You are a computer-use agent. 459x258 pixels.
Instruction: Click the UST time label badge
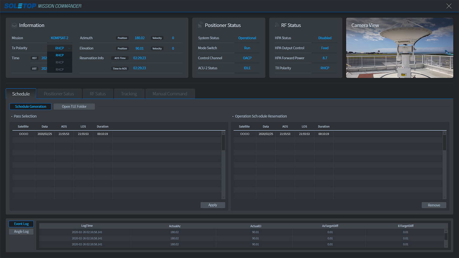tap(34, 68)
